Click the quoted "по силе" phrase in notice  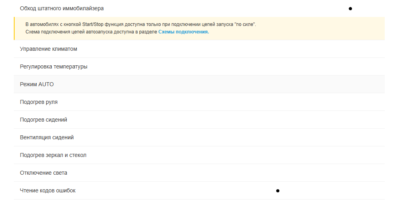(245, 24)
